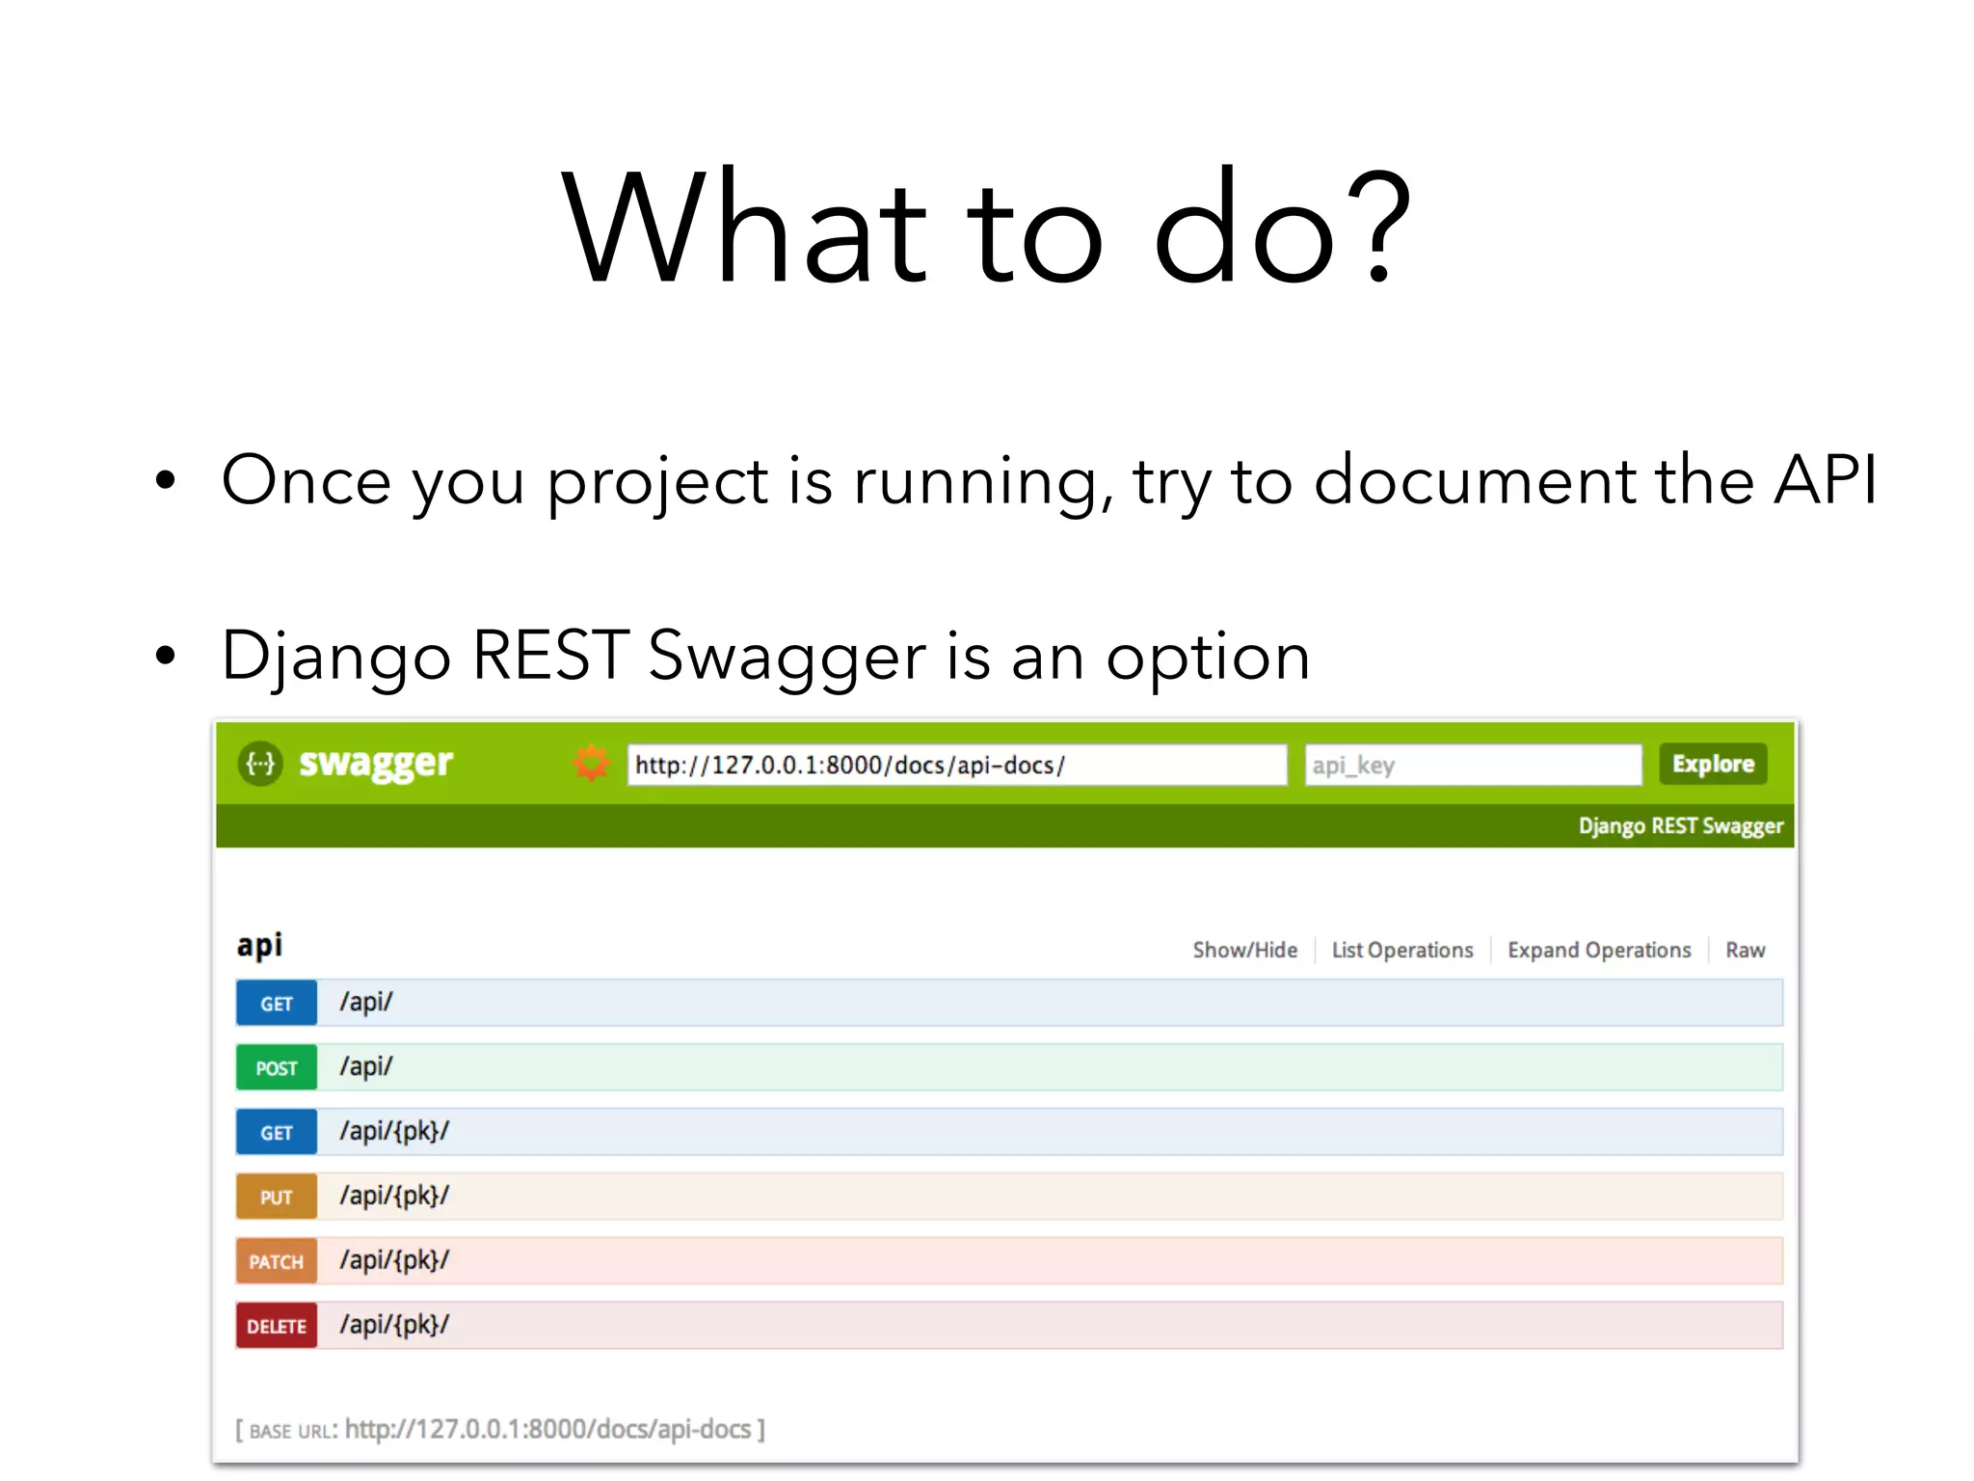Click the swagger title text

[376, 764]
